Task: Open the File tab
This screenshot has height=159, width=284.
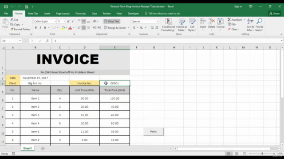Action: [x=6, y=14]
